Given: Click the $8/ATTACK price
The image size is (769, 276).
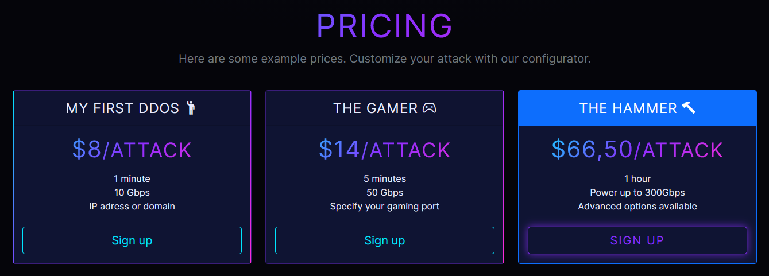Looking at the screenshot, I should tap(132, 150).
